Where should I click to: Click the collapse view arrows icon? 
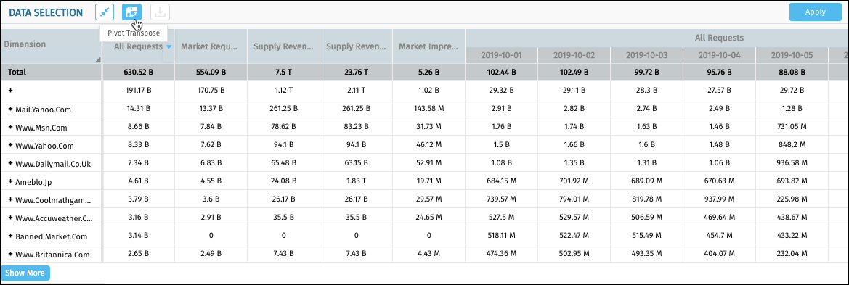click(105, 12)
